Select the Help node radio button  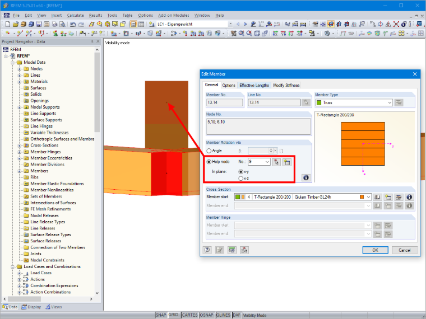click(209, 162)
